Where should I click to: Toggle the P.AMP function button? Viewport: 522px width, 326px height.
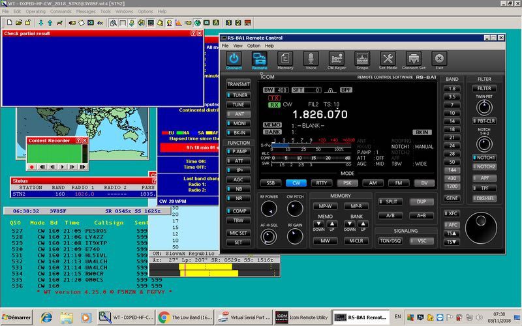238,151
